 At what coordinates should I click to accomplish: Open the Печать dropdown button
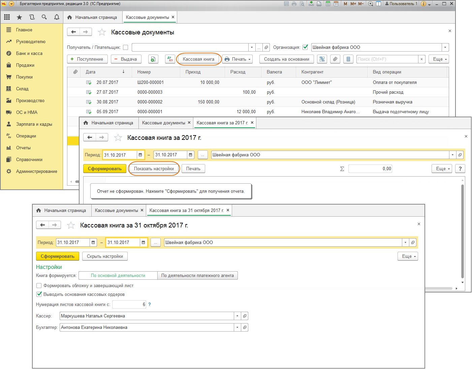pyautogui.click(x=237, y=59)
